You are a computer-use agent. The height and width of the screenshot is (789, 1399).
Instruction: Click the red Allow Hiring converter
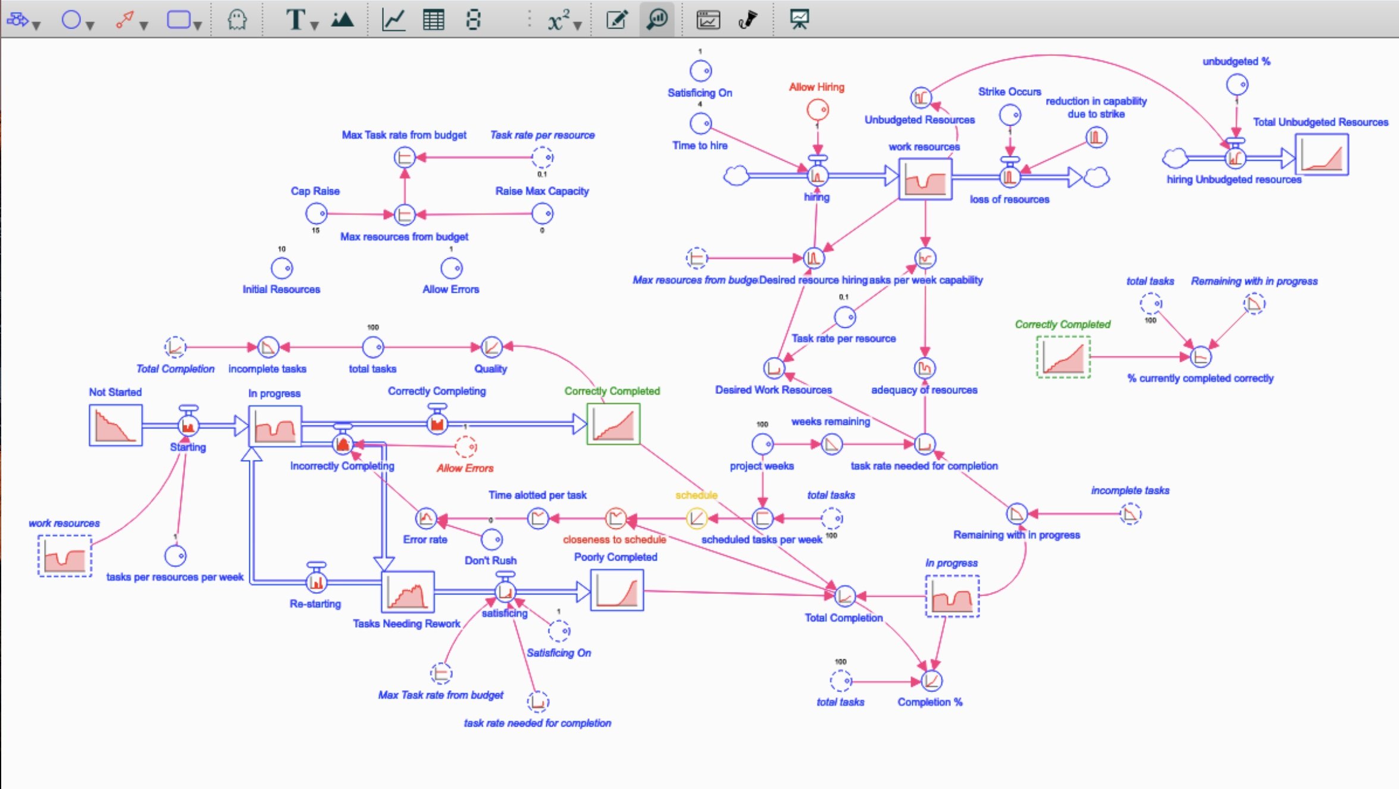point(817,109)
